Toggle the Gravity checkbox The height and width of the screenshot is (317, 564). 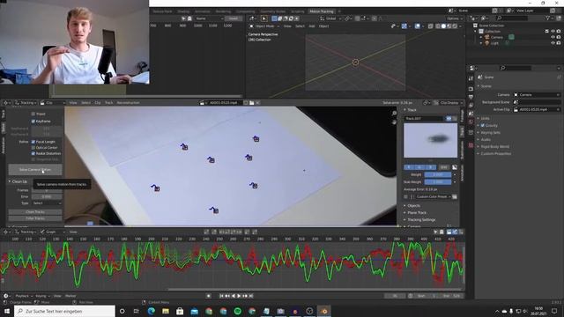tap(483, 125)
